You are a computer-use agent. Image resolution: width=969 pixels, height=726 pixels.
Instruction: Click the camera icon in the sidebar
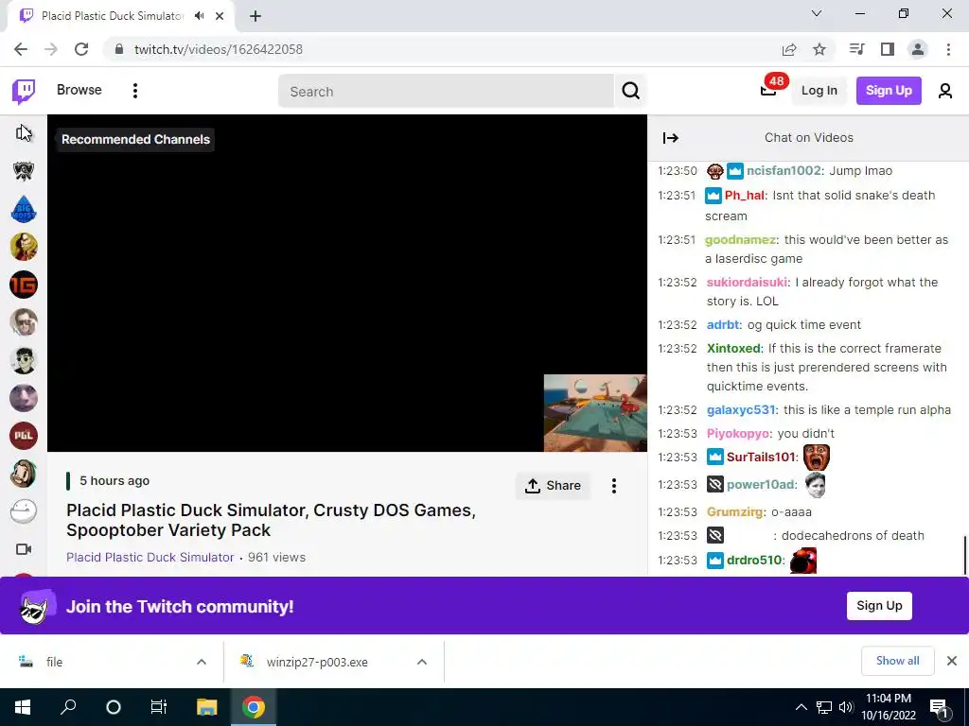[24, 549]
